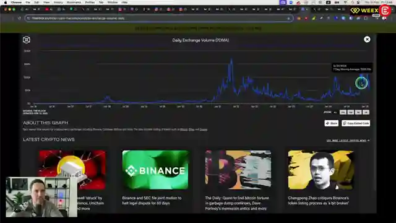Click the About This Graph heading
396x223 pixels.
(45, 123)
